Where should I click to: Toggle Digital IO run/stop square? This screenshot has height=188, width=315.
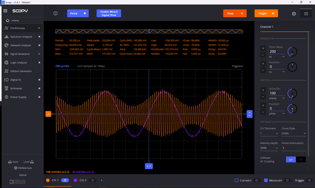pyautogui.click(x=40, y=80)
